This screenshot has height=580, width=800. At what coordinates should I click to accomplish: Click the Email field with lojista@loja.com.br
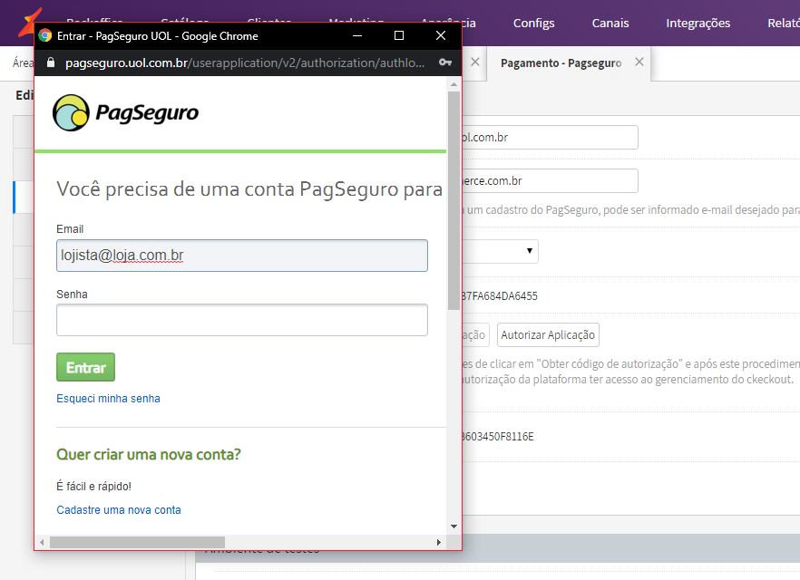tap(242, 256)
